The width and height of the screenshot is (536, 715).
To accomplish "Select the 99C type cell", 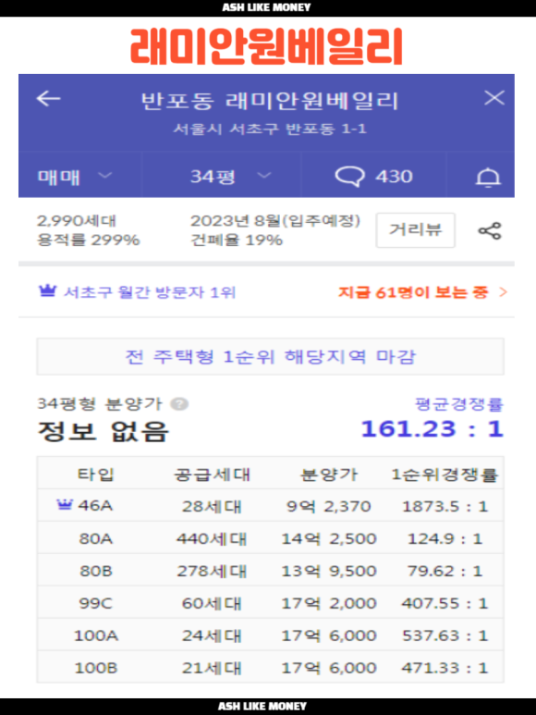I will pos(95,603).
